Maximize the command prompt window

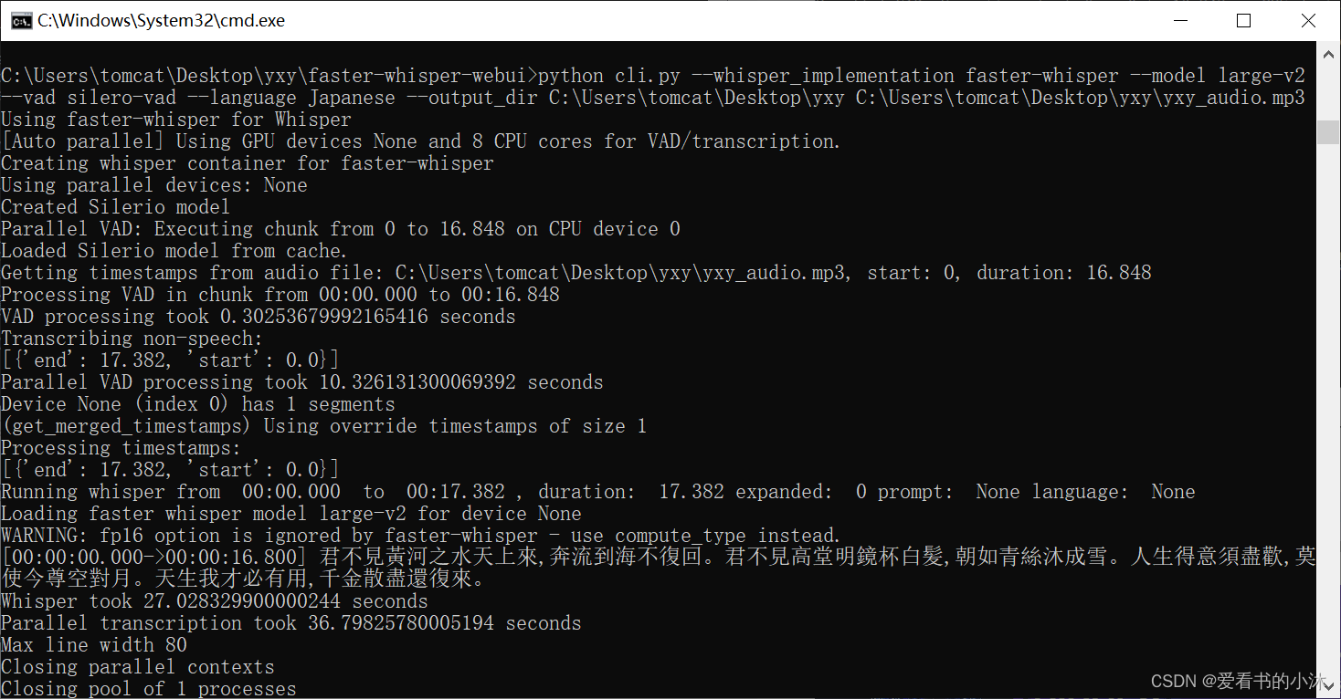pos(1243,20)
